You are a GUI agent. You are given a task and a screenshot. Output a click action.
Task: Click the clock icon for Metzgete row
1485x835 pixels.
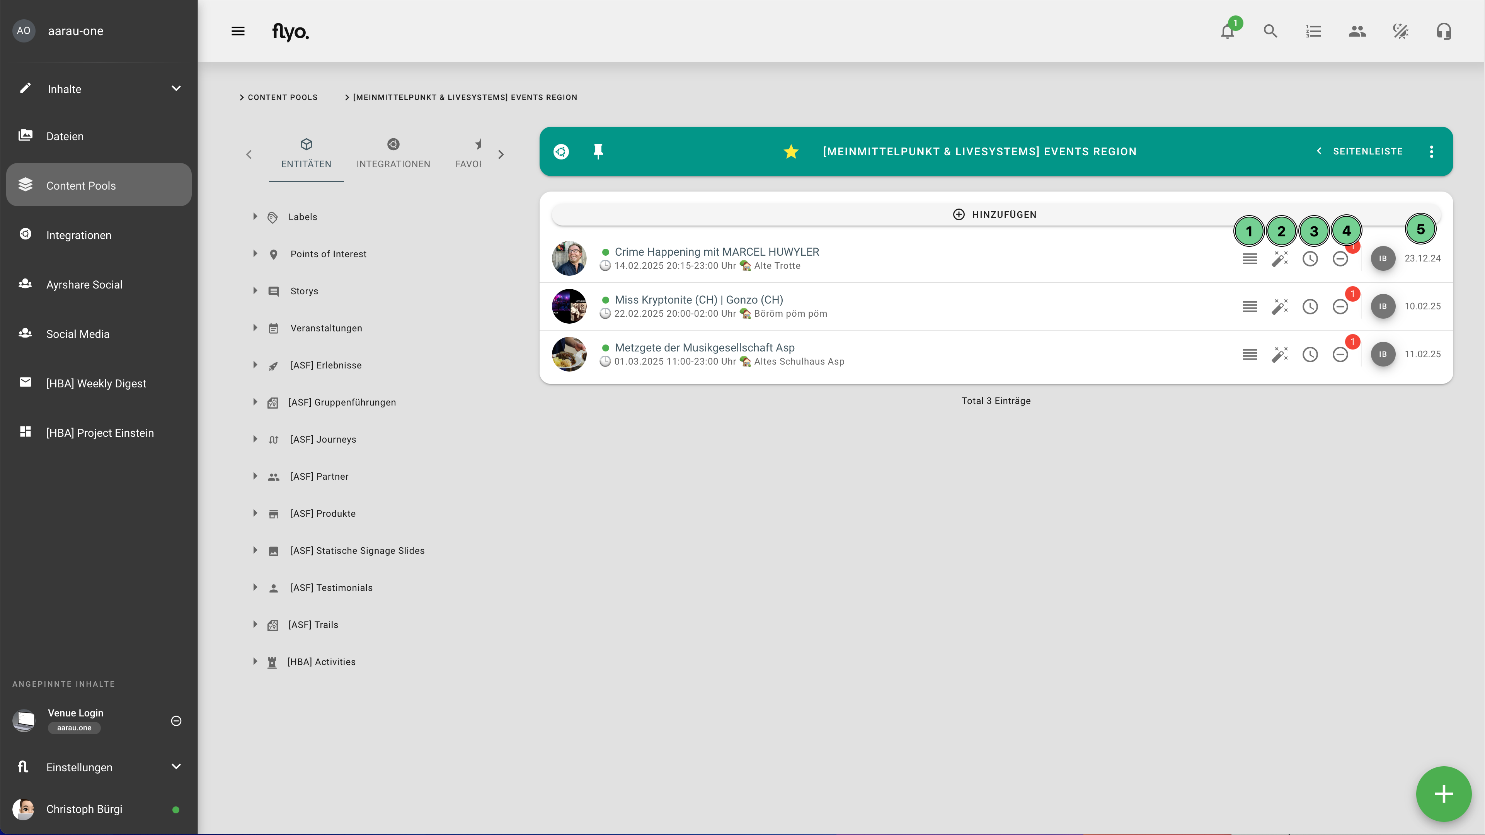[1310, 354]
